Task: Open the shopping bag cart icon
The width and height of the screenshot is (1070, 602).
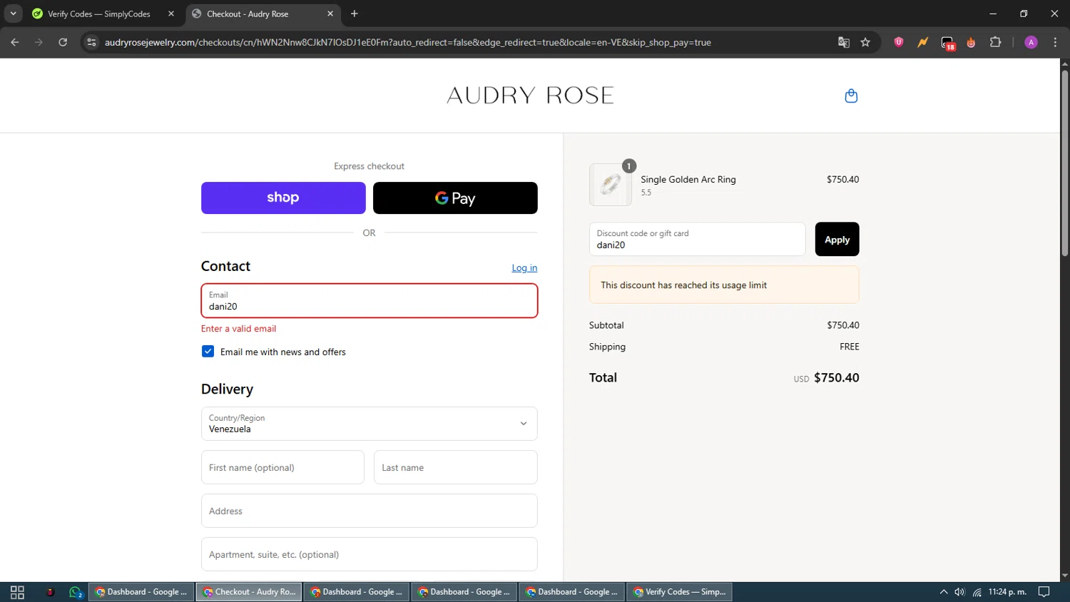Action: [851, 96]
